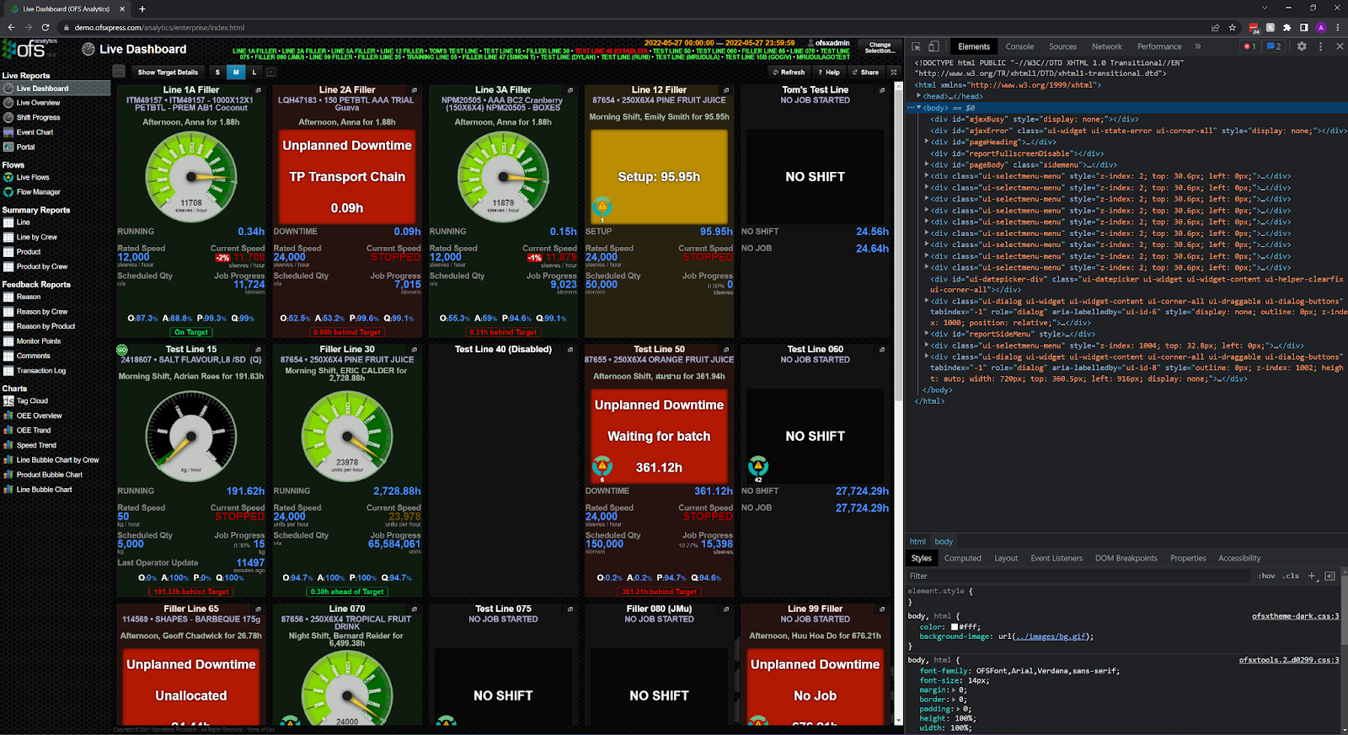1348x735 pixels.
Task: Expand the reportSideMenu div node
Action: (x=927, y=334)
